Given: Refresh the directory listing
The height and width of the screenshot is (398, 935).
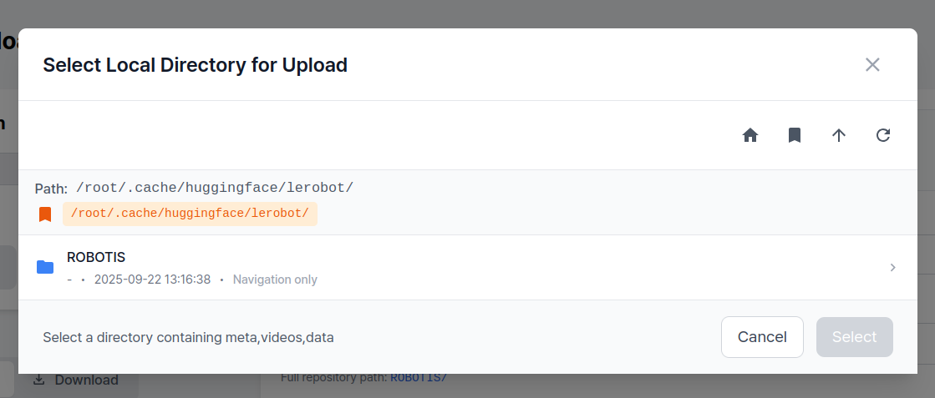Looking at the screenshot, I should coord(883,135).
